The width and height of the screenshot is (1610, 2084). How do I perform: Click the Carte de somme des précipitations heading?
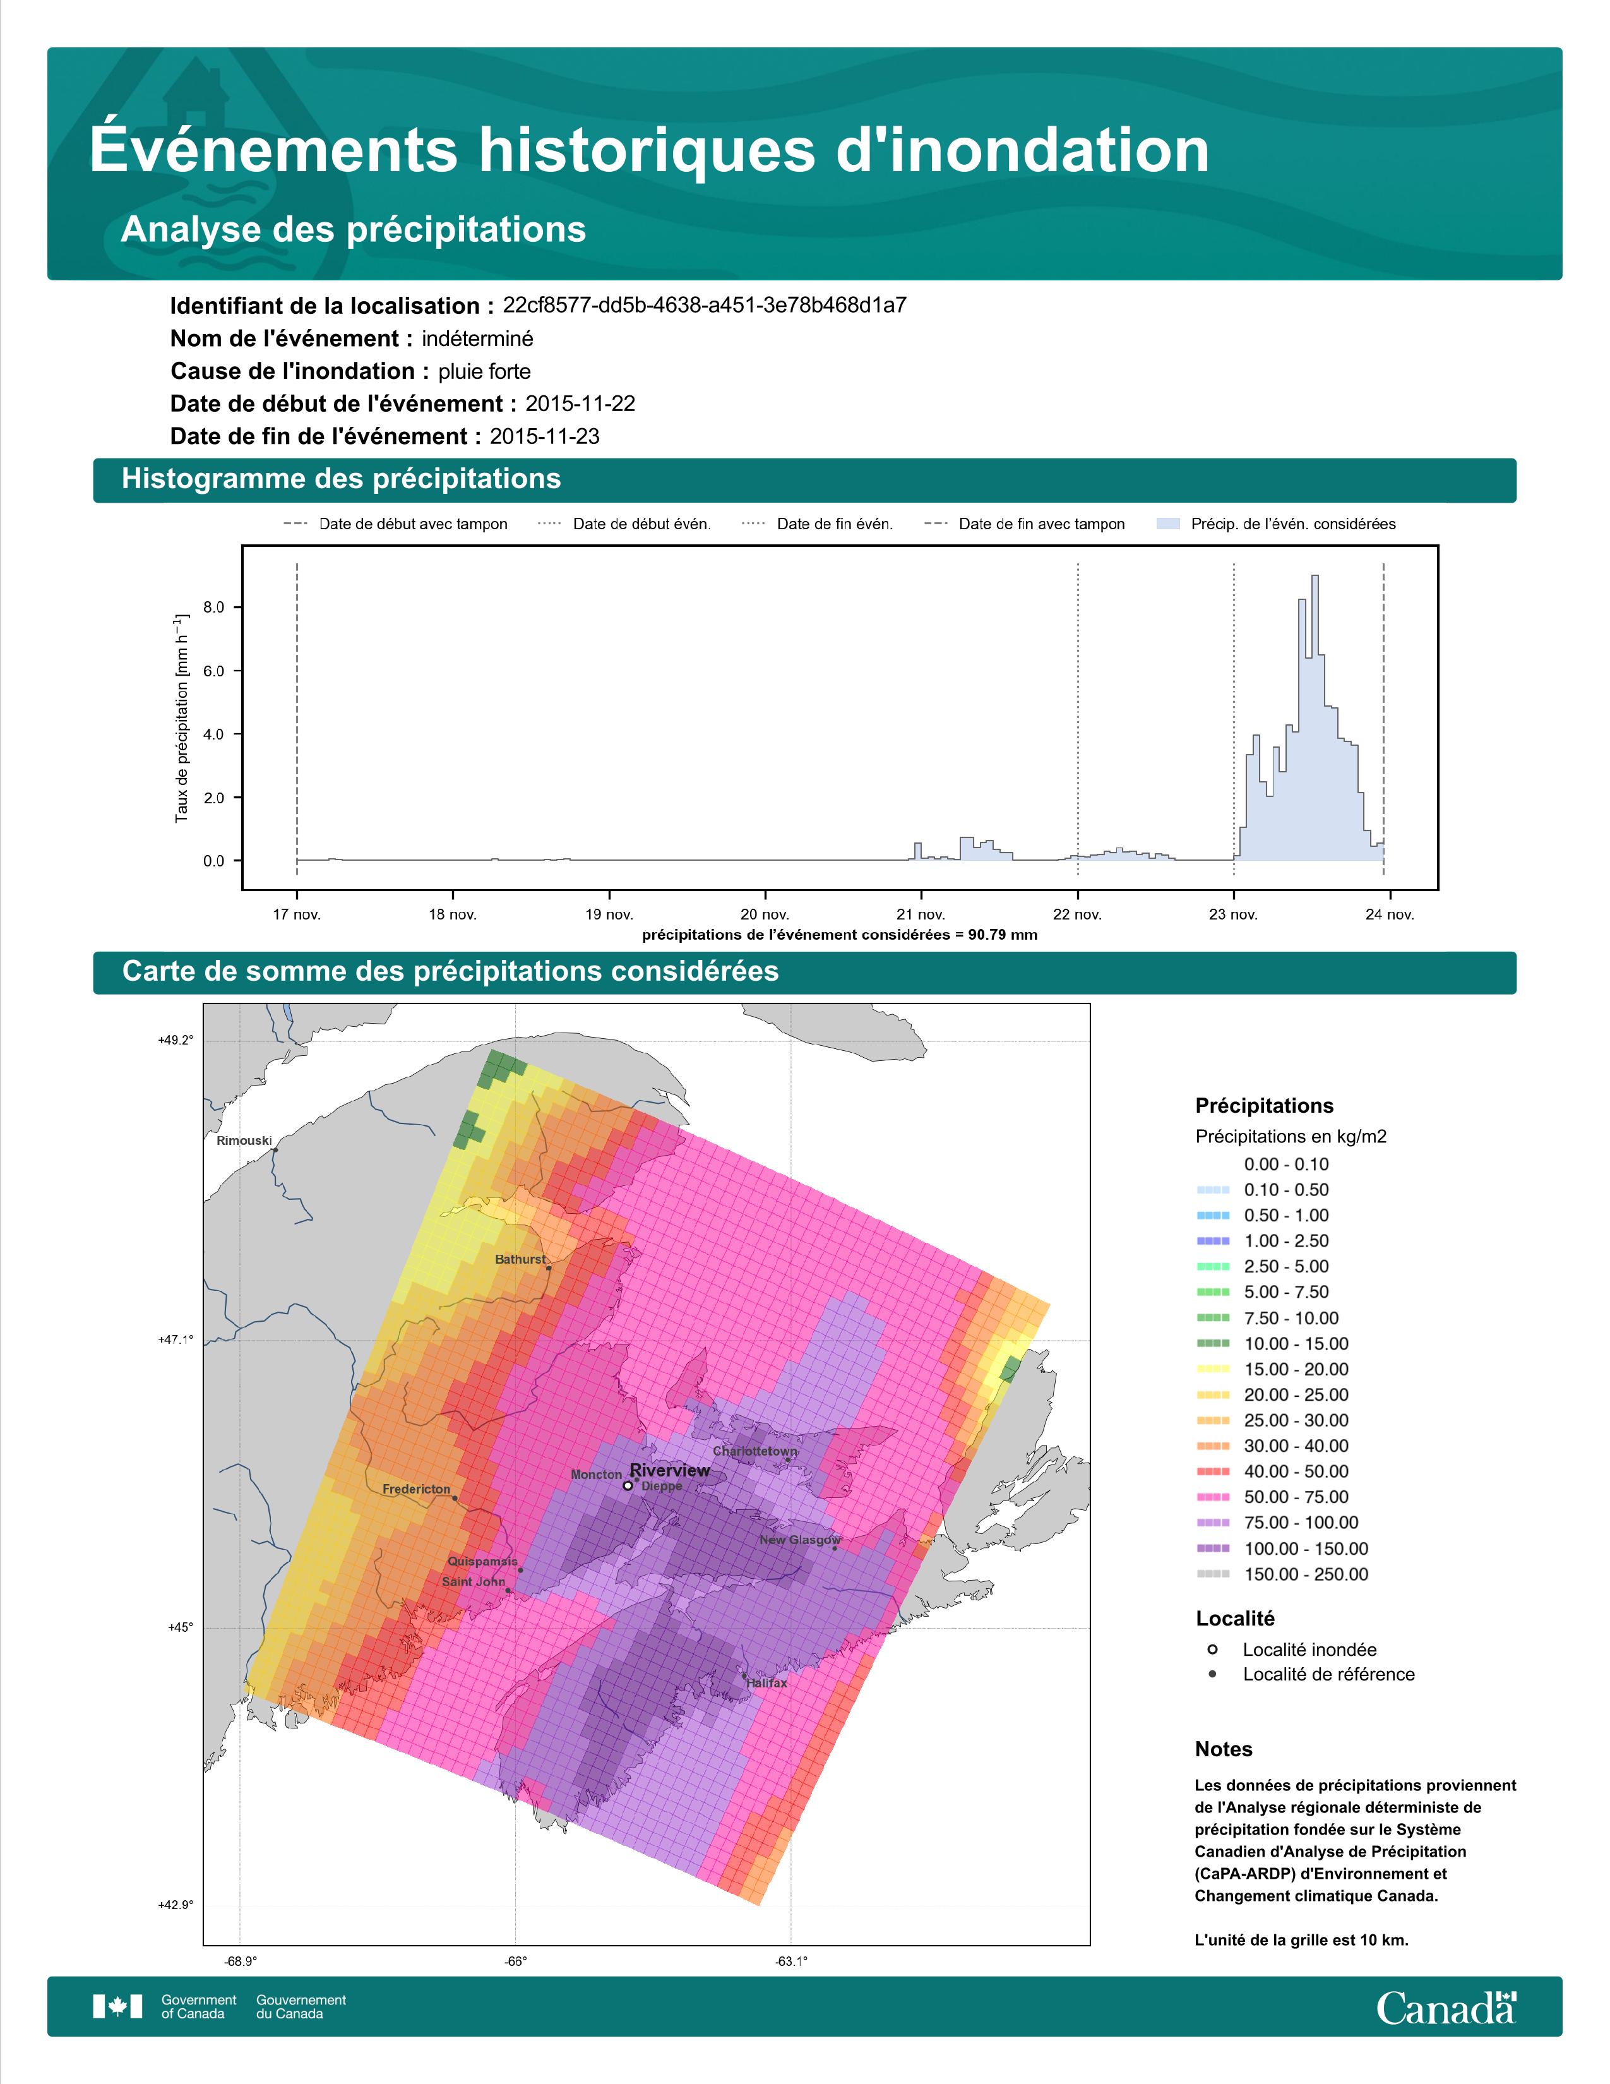[450, 971]
